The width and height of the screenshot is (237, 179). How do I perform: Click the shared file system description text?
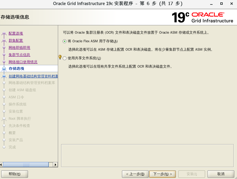[x=120, y=66]
